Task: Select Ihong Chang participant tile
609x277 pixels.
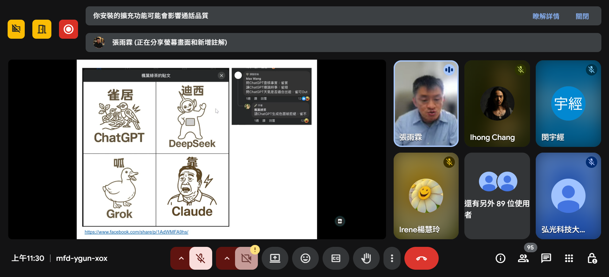Action: point(497,103)
